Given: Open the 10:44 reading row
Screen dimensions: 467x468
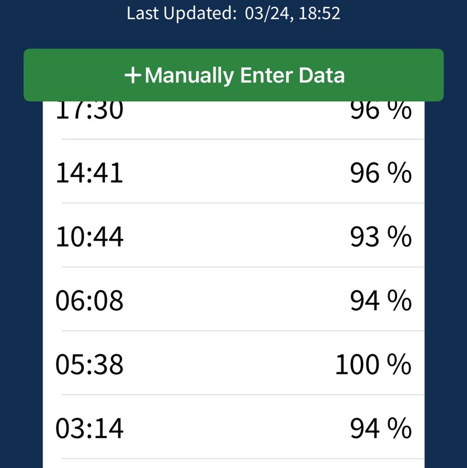Looking at the screenshot, I should [233, 237].
